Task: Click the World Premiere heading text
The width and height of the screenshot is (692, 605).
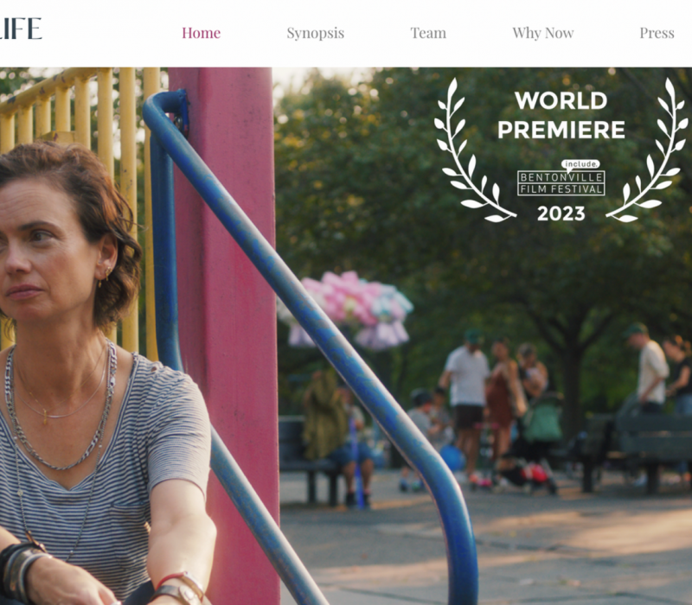Action: [561, 115]
